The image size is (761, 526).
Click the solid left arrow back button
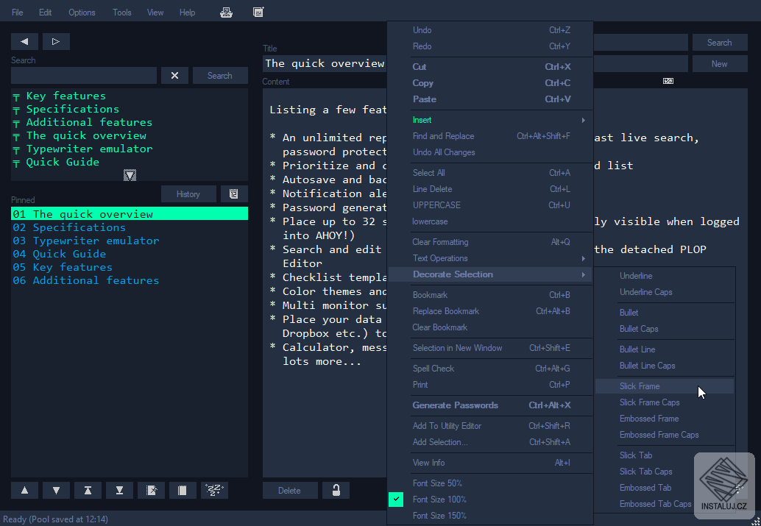tap(24, 42)
